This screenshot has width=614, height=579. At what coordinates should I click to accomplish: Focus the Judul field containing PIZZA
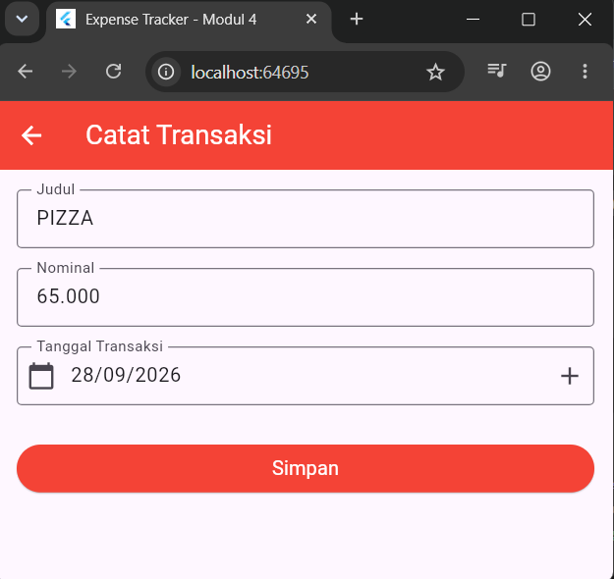[306, 219]
